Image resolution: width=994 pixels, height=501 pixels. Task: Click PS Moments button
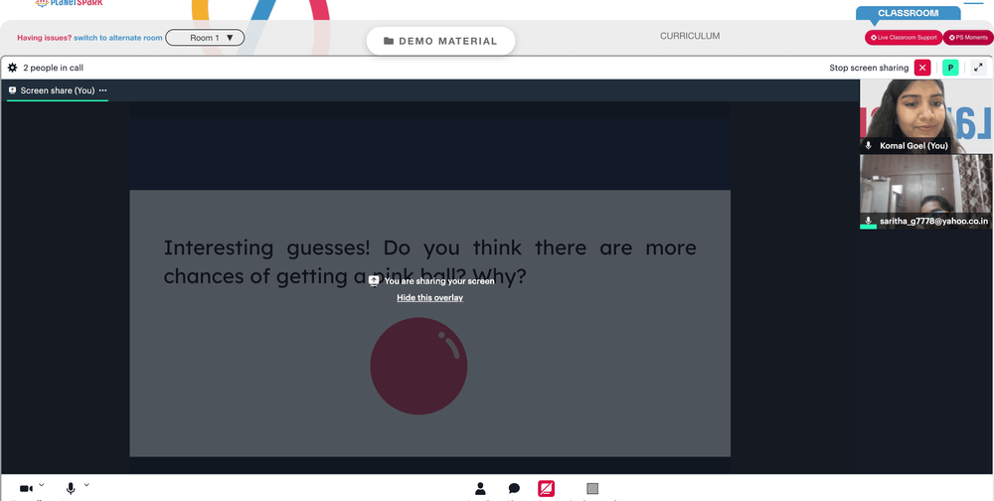(x=968, y=38)
